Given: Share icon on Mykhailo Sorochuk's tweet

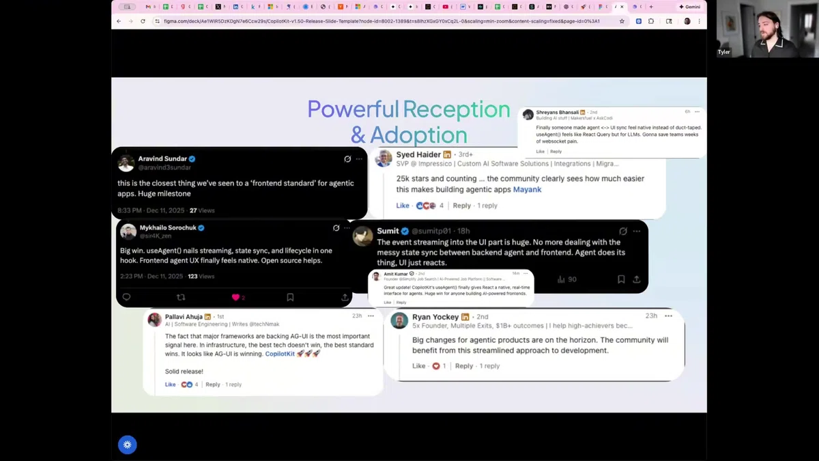Looking at the screenshot, I should click(345, 297).
